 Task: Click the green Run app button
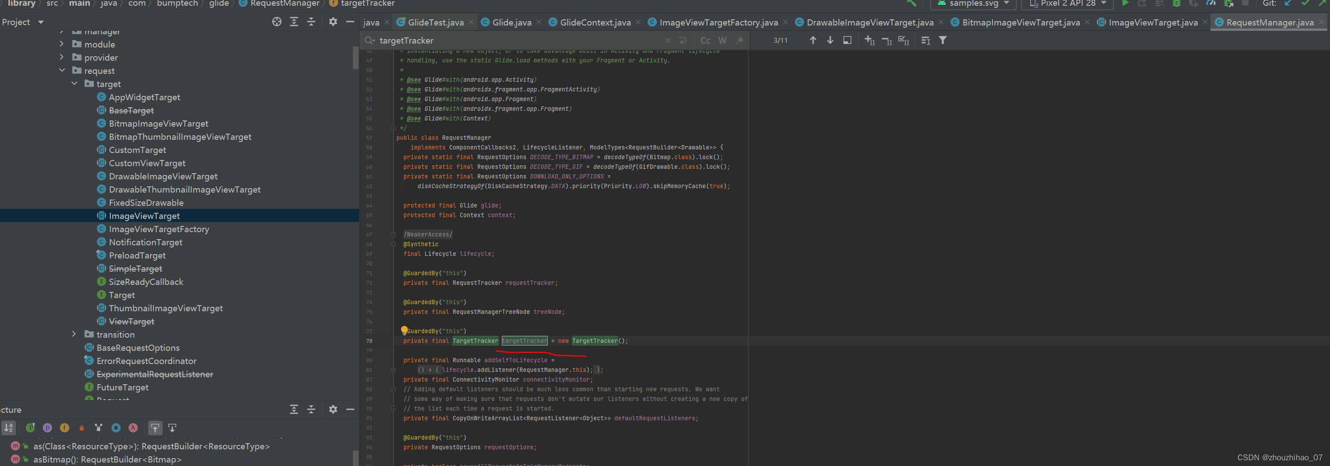tap(1125, 3)
